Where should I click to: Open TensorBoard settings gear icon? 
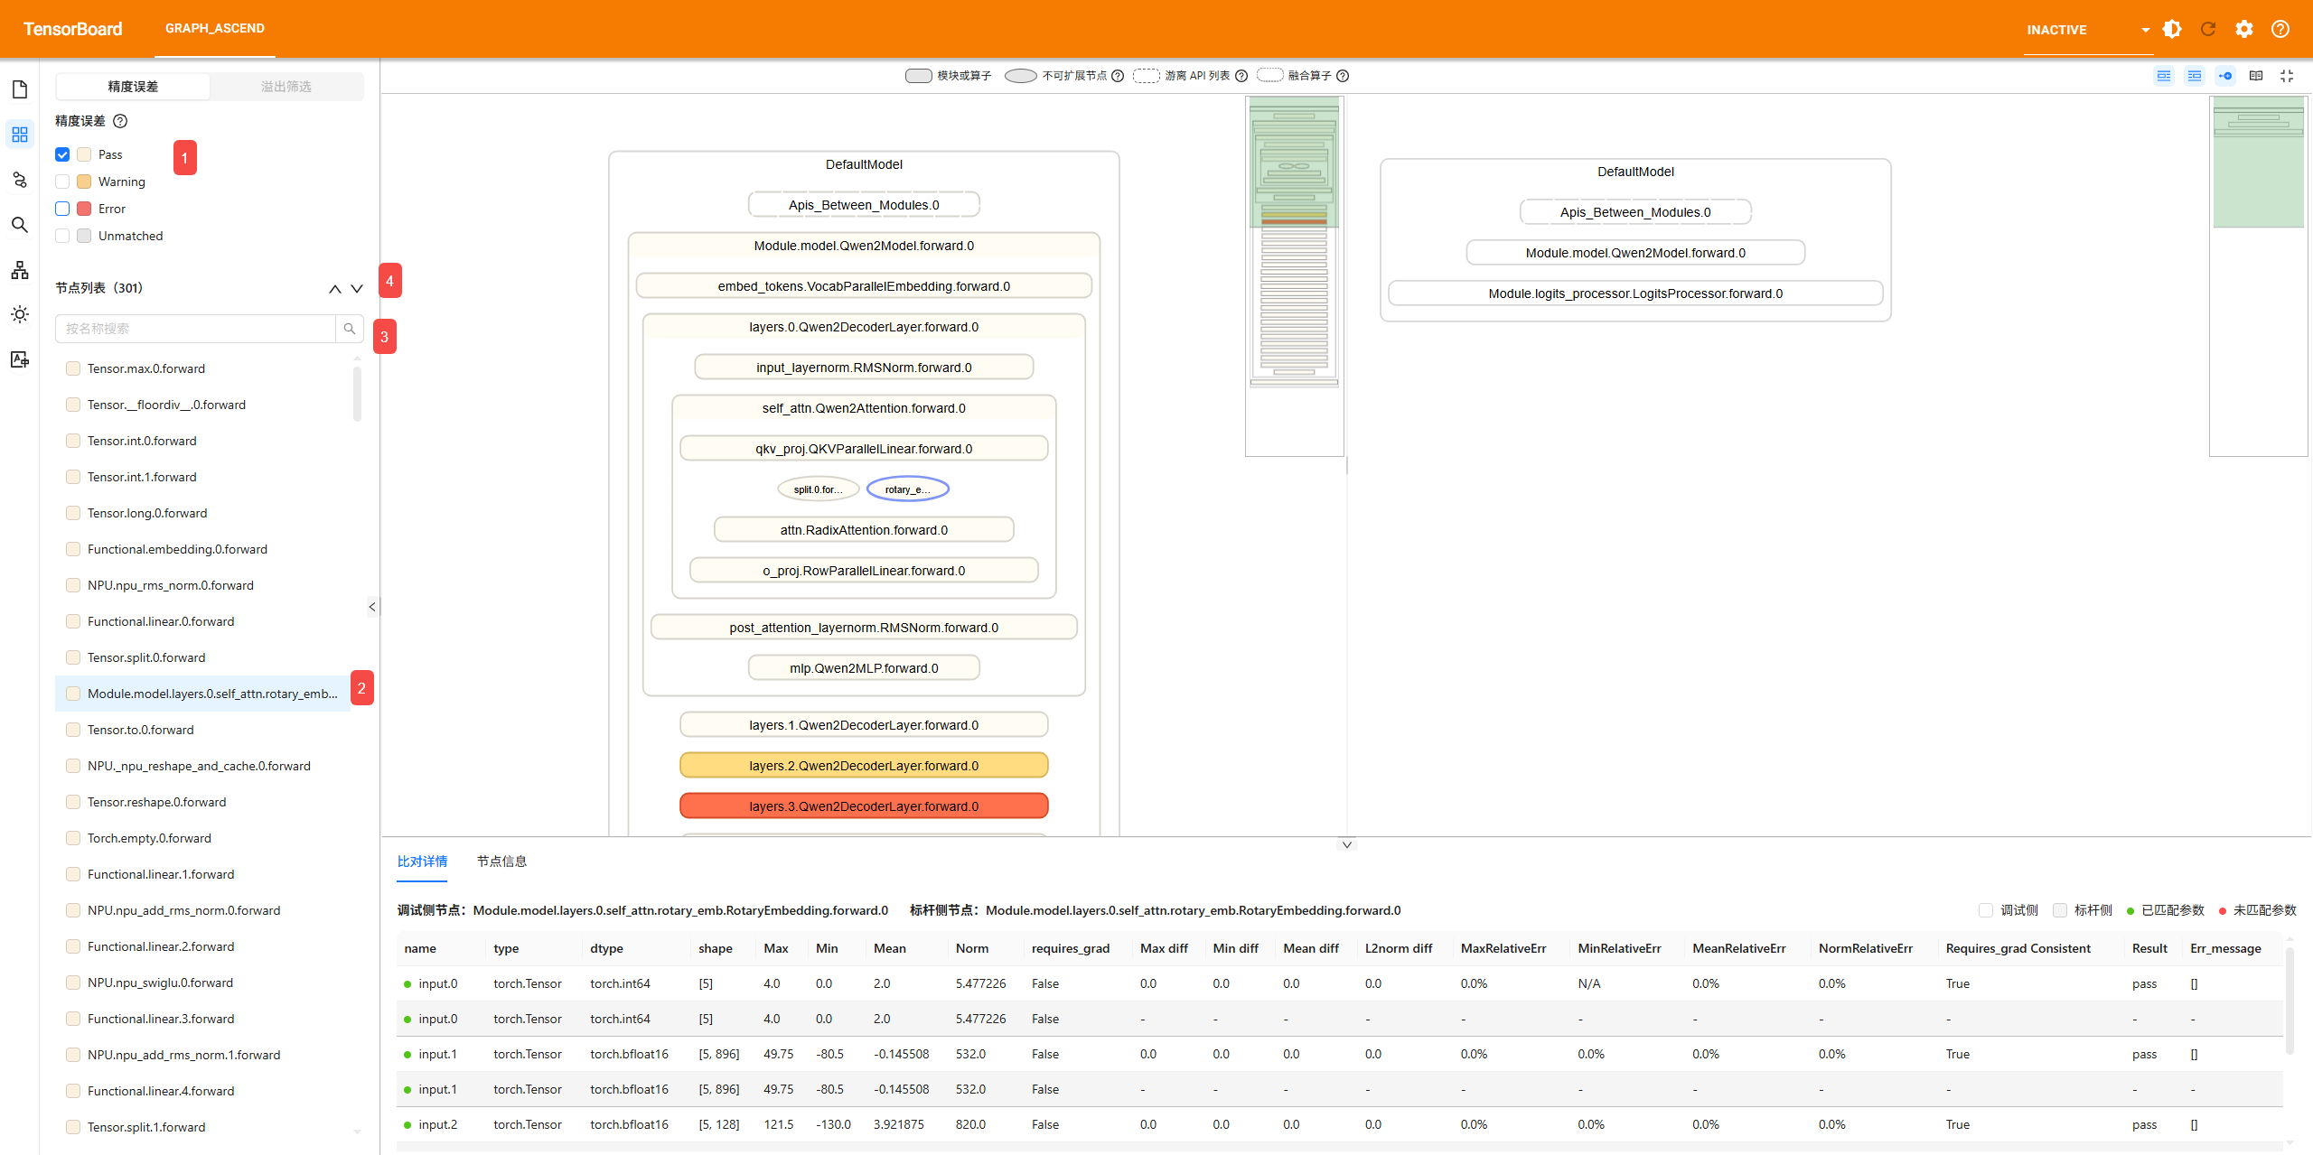[x=2244, y=29]
